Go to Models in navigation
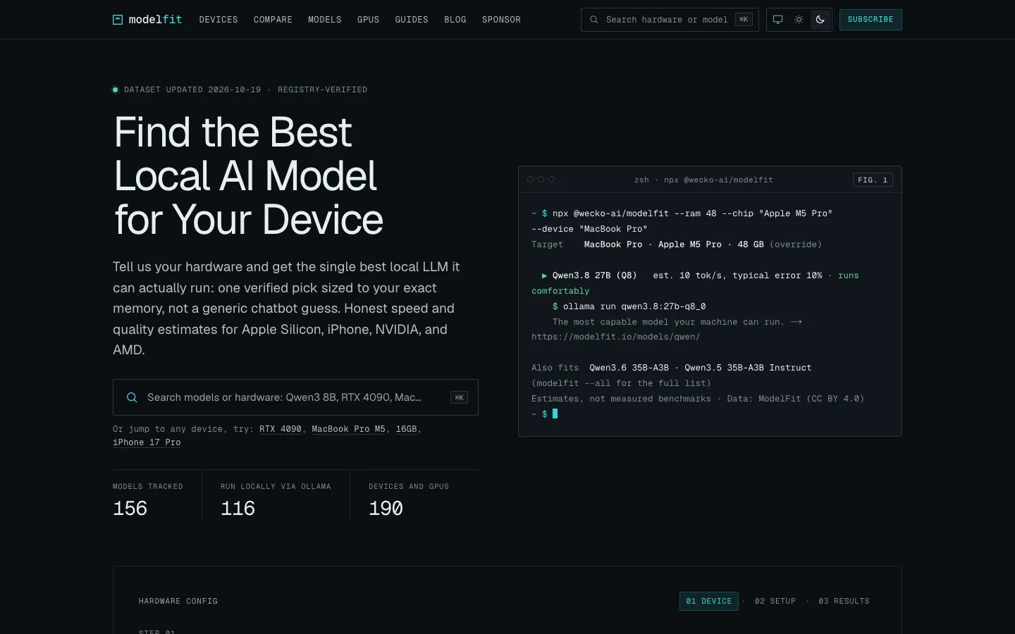1015x634 pixels. pos(324,20)
